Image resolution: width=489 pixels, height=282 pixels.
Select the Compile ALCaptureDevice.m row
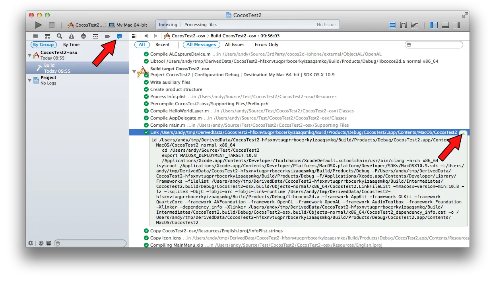click(x=299, y=54)
